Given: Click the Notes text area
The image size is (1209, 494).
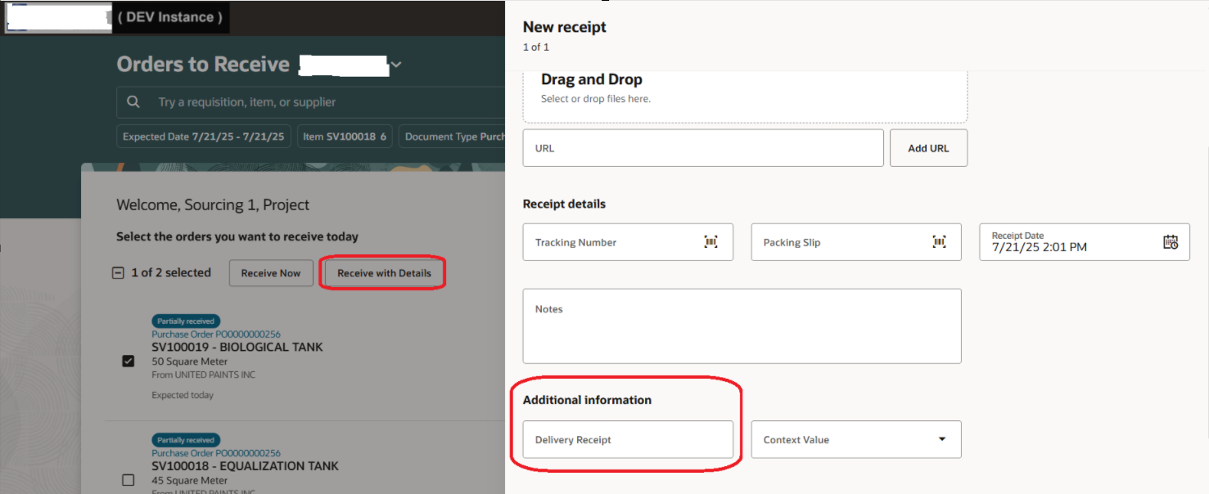Looking at the screenshot, I should pyautogui.click(x=742, y=326).
